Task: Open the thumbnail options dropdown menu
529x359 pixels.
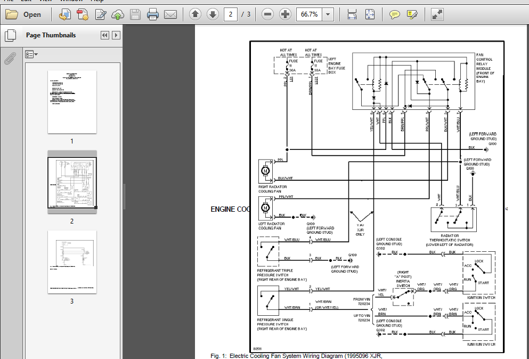Action: click(x=31, y=54)
